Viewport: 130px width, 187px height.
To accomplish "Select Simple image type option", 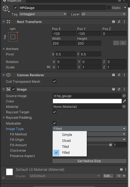I will (x=70, y=135).
